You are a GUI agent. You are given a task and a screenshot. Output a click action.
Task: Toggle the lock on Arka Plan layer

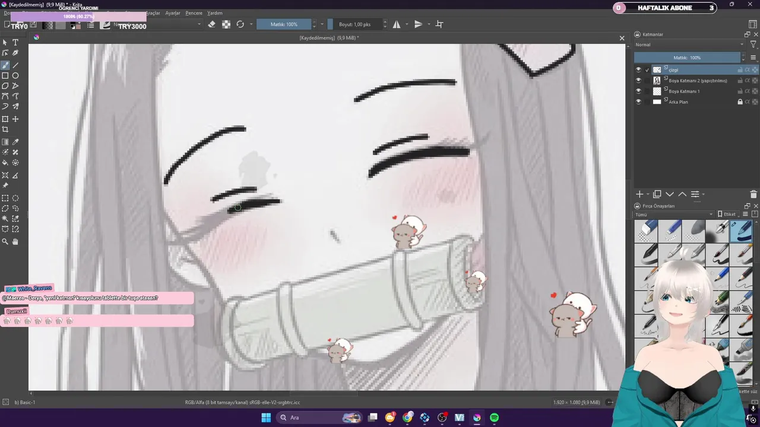point(740,102)
